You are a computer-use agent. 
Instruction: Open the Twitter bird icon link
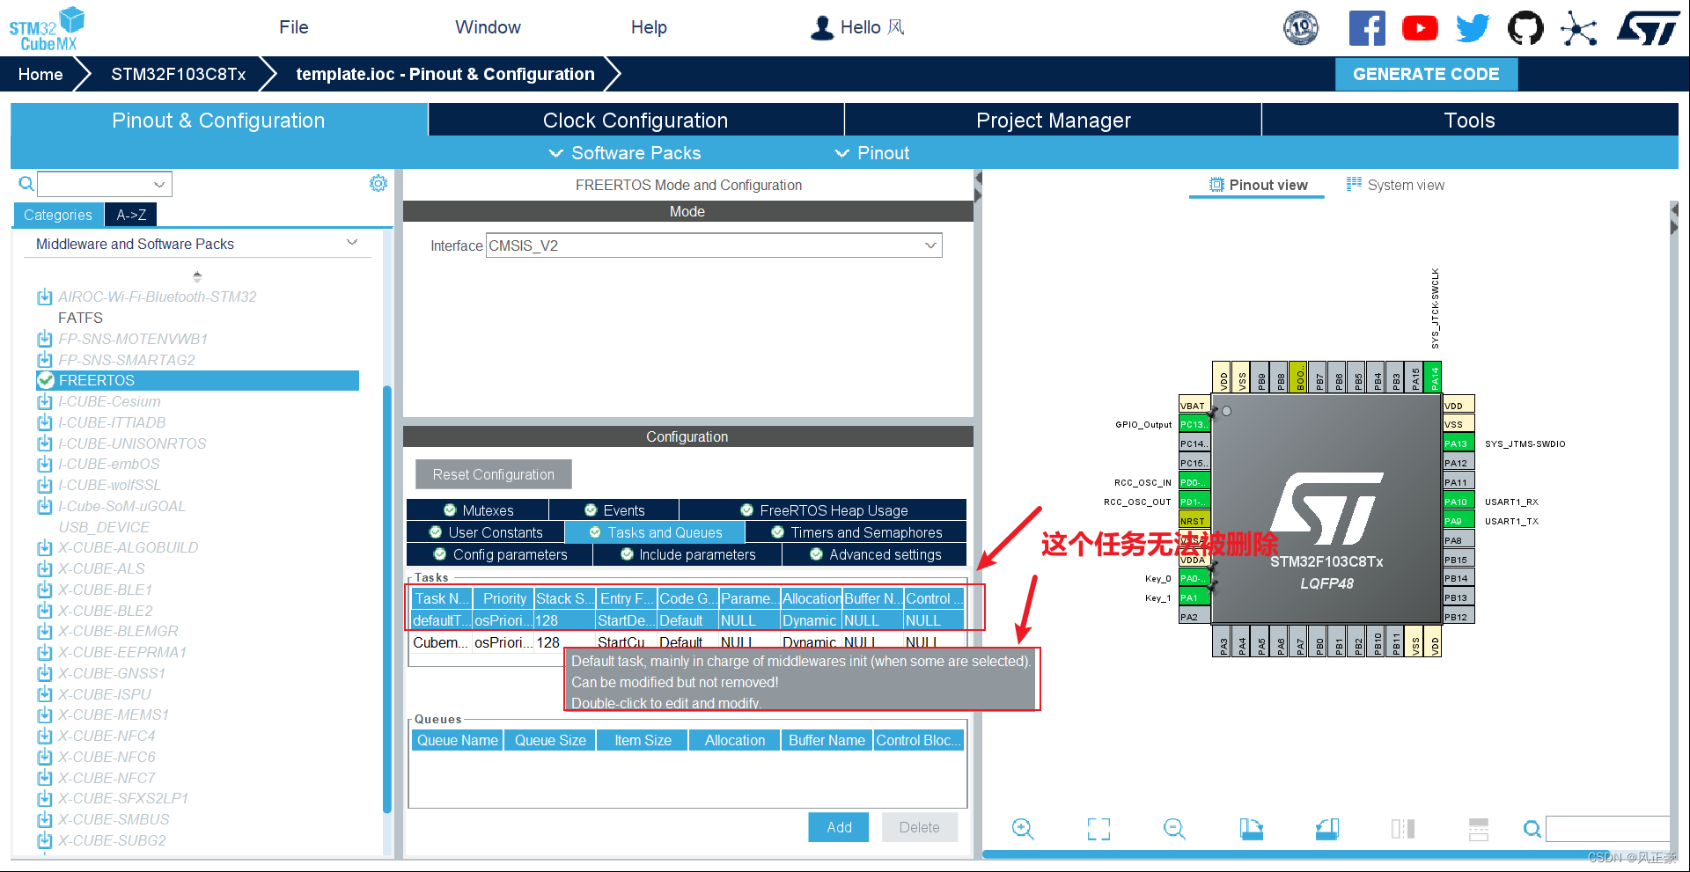[1473, 28]
